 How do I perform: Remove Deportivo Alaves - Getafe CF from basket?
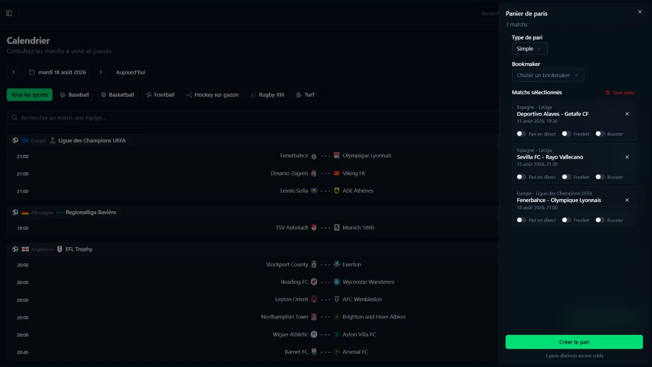[627, 114]
